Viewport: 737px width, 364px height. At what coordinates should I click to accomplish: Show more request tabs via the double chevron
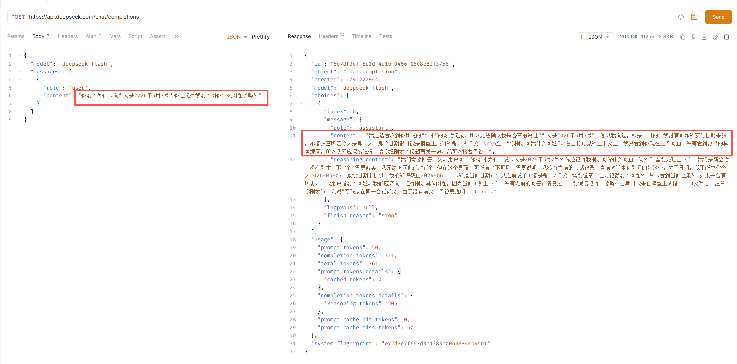pos(176,36)
